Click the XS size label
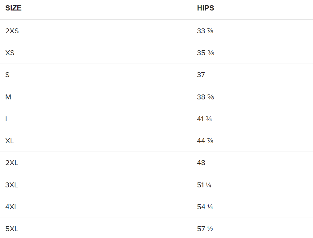Screen dimensions: 313x238 10,53
